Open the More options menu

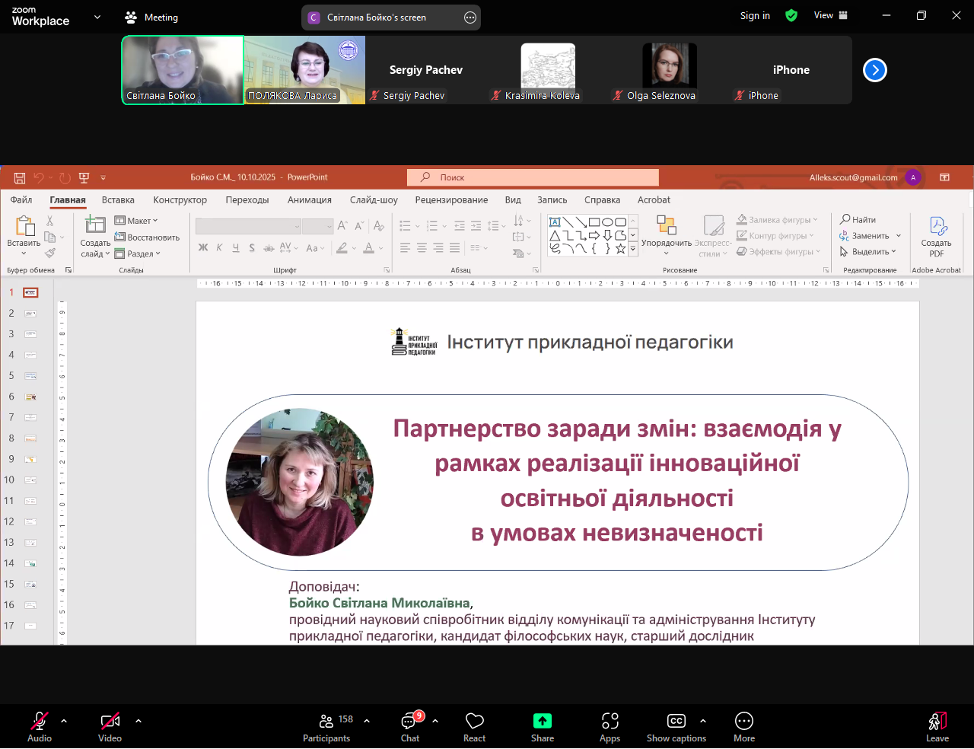(x=744, y=726)
